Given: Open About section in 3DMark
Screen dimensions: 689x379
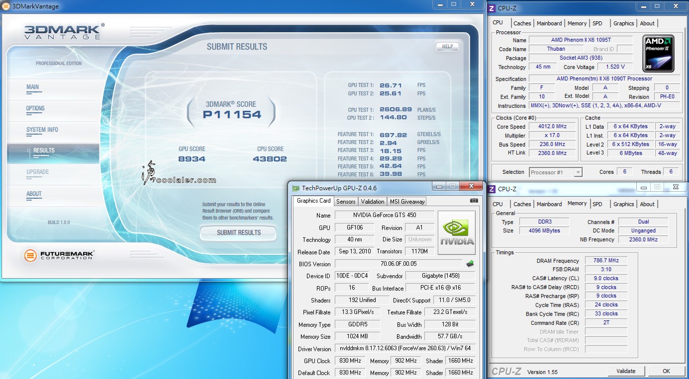Looking at the screenshot, I should click(x=34, y=194).
